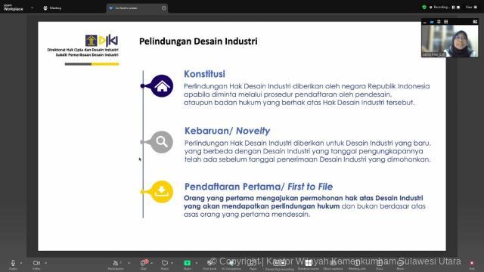
Task: Click the red End meeting button
Action: 472,263
